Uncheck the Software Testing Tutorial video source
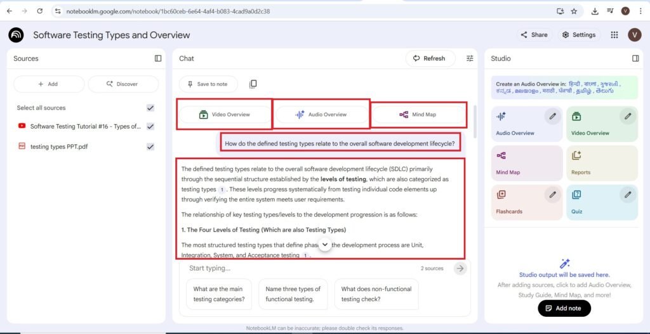The height and width of the screenshot is (334, 650). coord(150,127)
